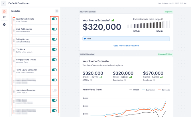Click the info icon beside CoreLogic
Image resolution: width=191 pixels, height=117 pixels.
[x=154, y=80]
